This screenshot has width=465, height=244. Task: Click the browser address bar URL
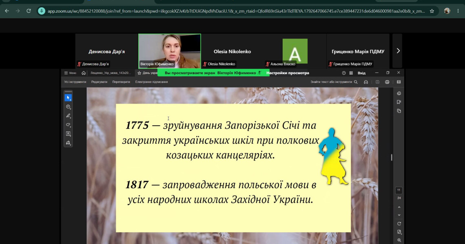point(236,11)
